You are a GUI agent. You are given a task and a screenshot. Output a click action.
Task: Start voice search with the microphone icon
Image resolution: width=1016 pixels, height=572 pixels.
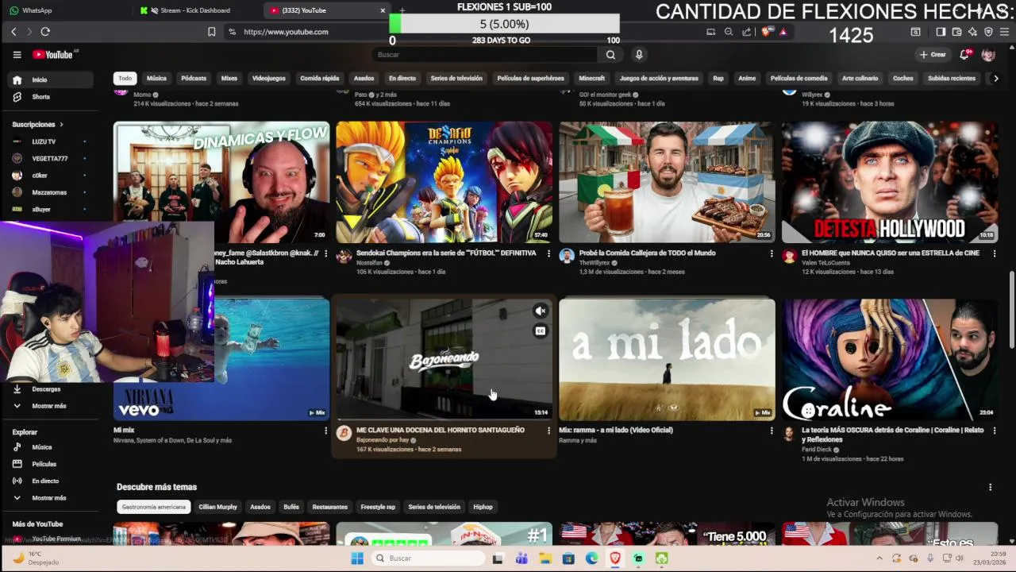(639, 55)
